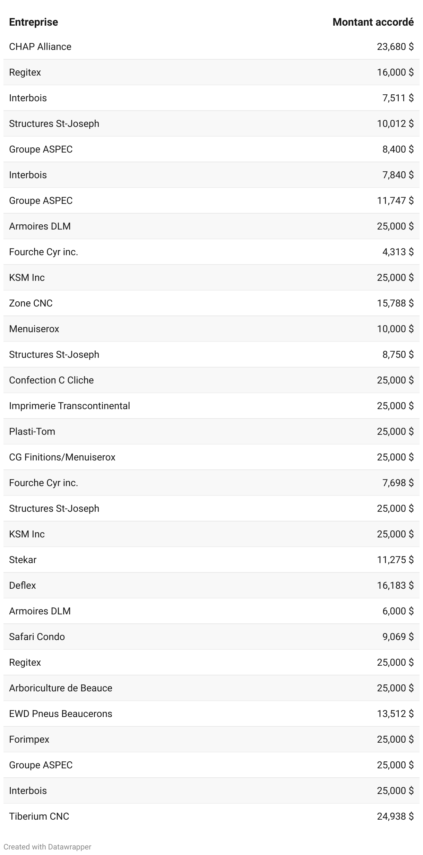Viewport: 423px width, 855px height.
Task: Click the 15,788 $ amount cell
Action: tap(395, 303)
